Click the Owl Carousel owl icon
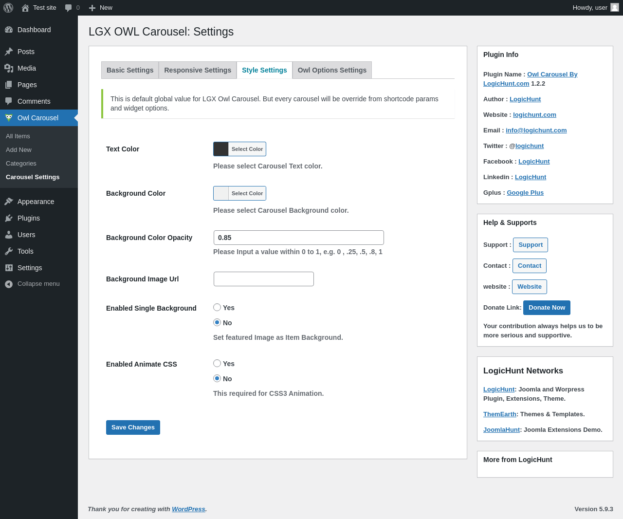The width and height of the screenshot is (623, 519). [x=9, y=118]
